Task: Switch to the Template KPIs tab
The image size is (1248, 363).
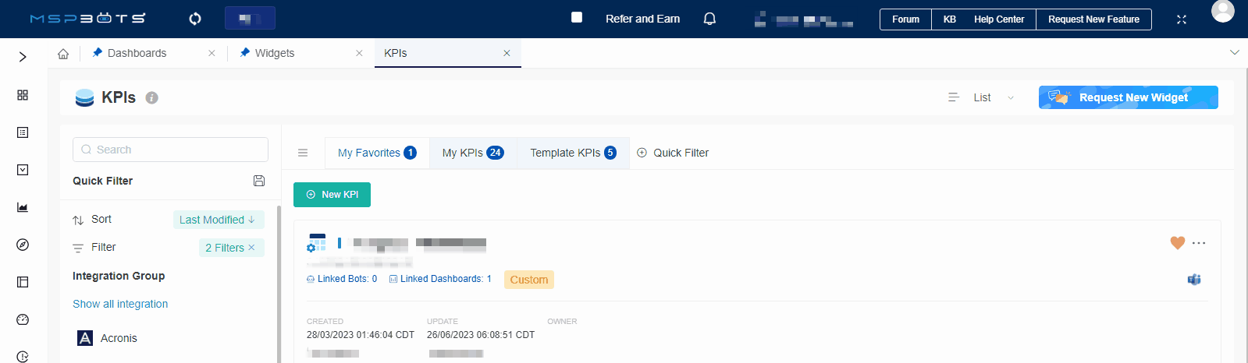Action: (573, 153)
